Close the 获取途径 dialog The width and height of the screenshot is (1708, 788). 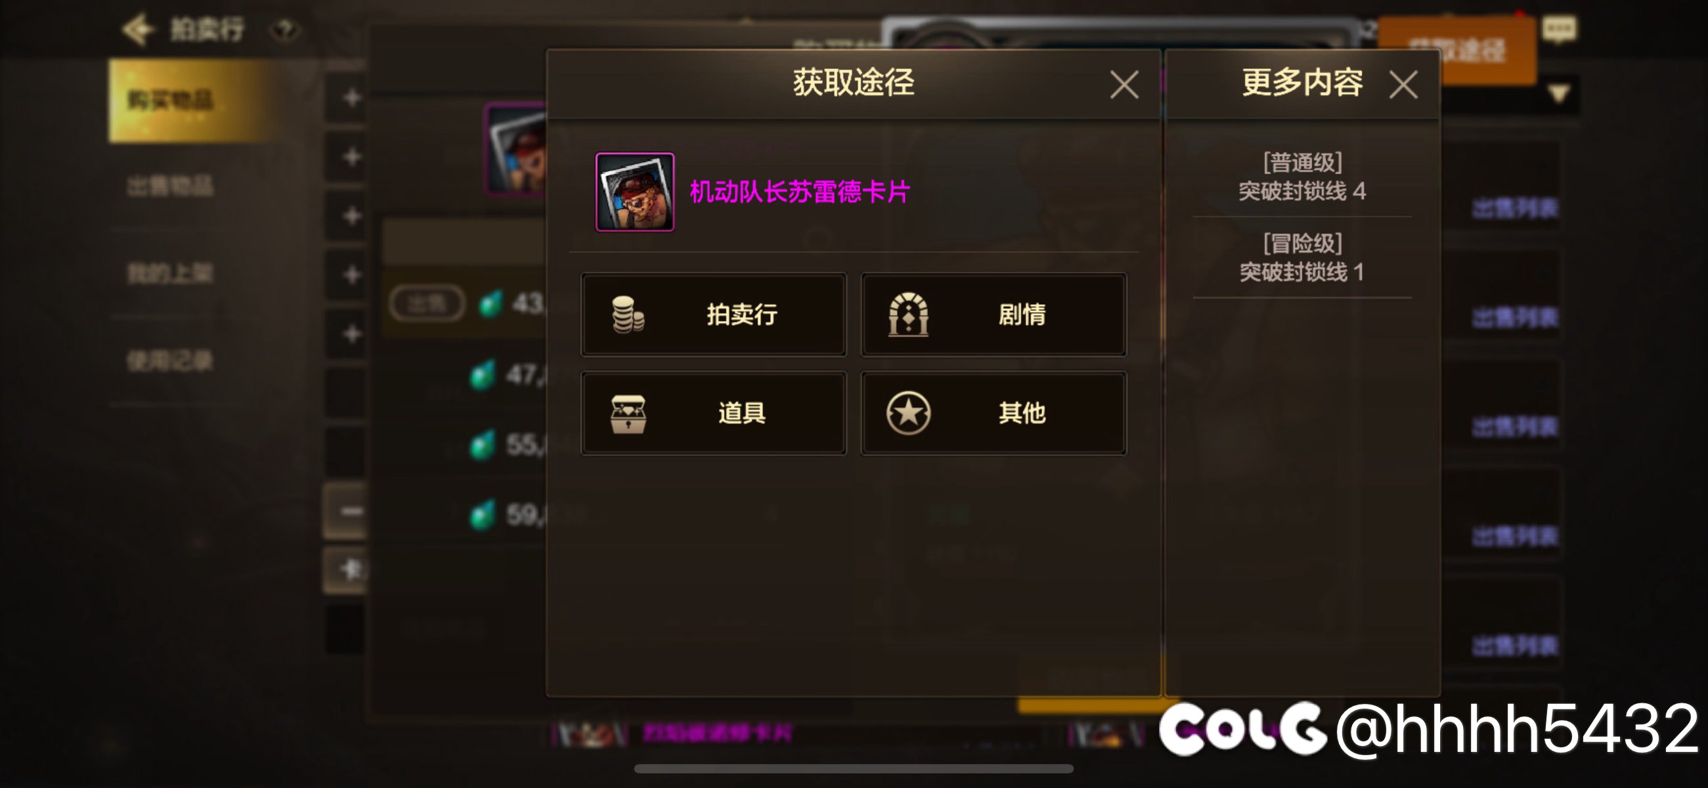1124,85
